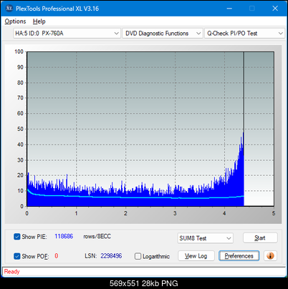Open the Preferences button

click(239, 256)
